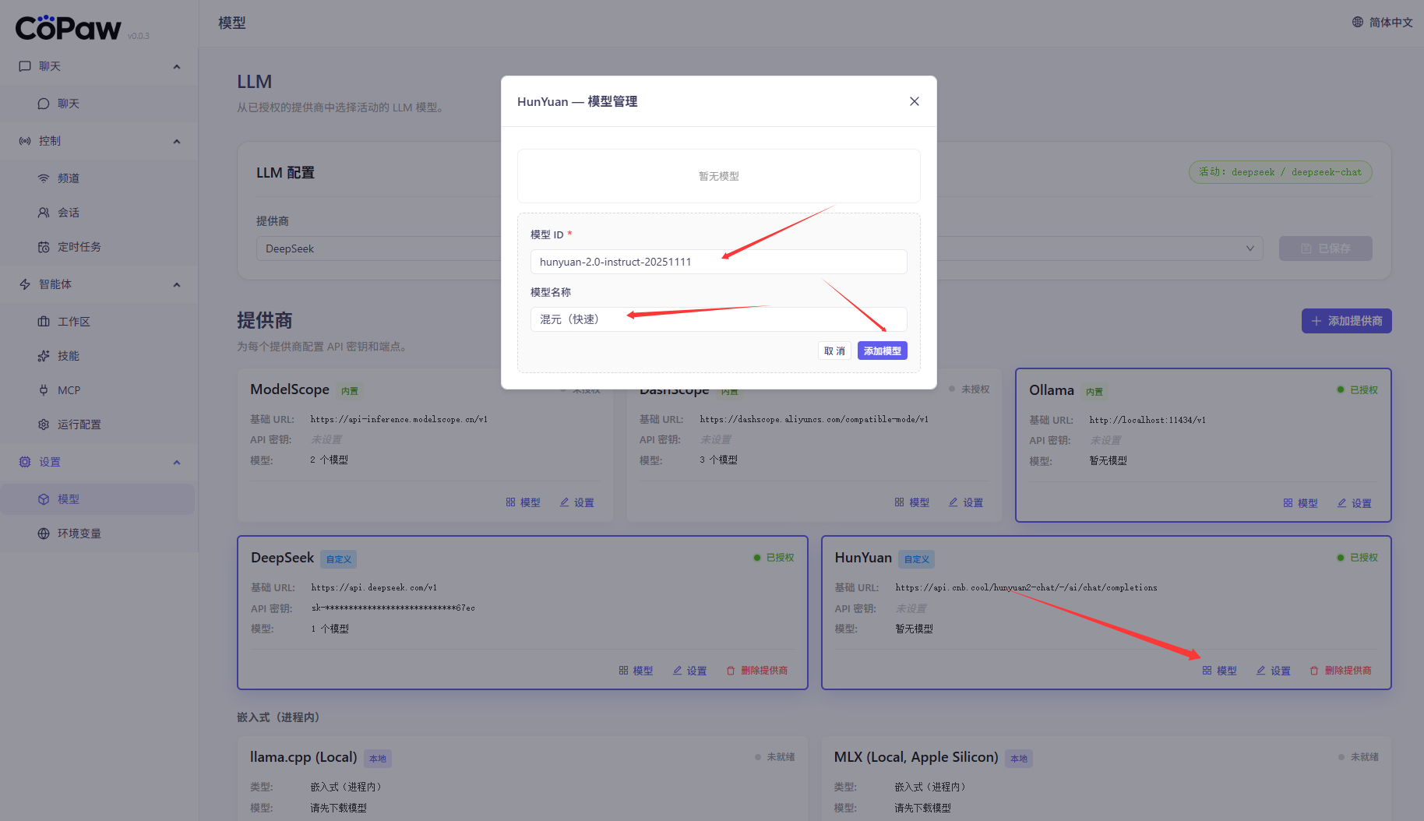Collapse the 控制 sidebar section
Viewport: 1424px width, 821px height.
click(x=176, y=141)
